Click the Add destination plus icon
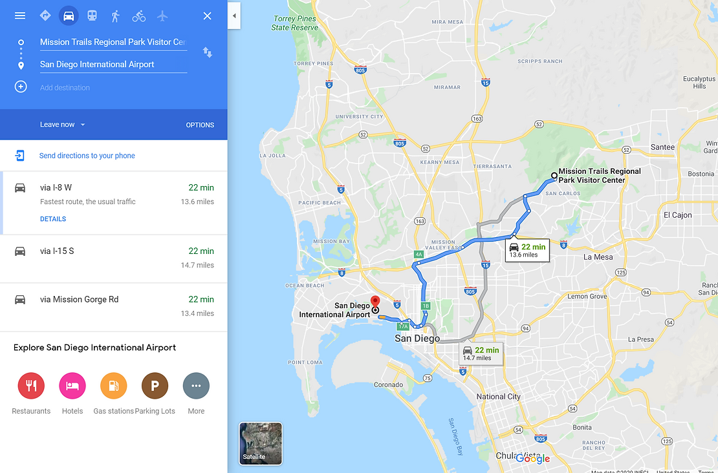Screen dimensions: 718x473 [x=21, y=87]
